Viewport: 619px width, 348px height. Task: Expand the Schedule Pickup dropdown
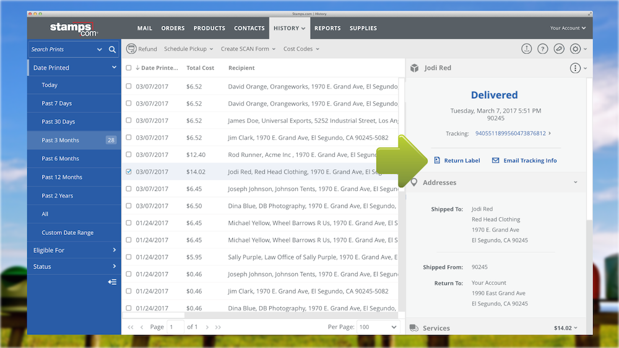coord(188,49)
